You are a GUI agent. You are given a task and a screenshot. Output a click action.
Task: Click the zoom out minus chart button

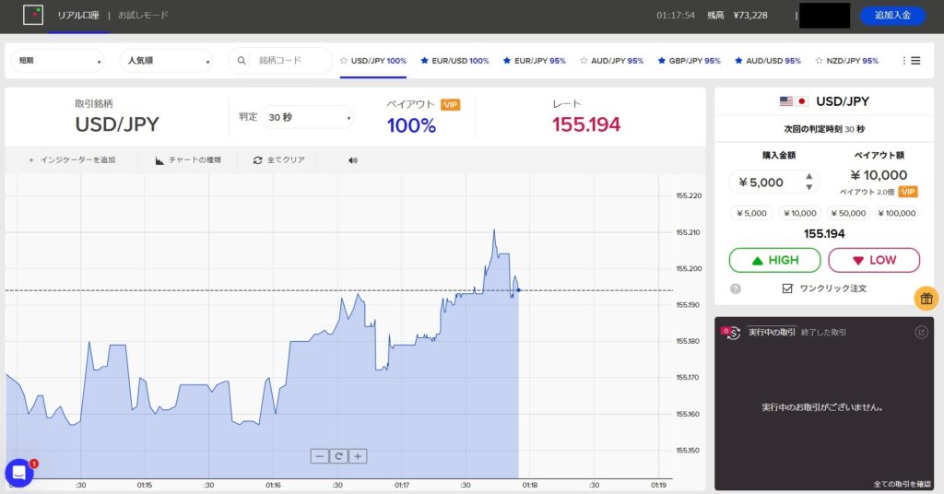point(319,455)
